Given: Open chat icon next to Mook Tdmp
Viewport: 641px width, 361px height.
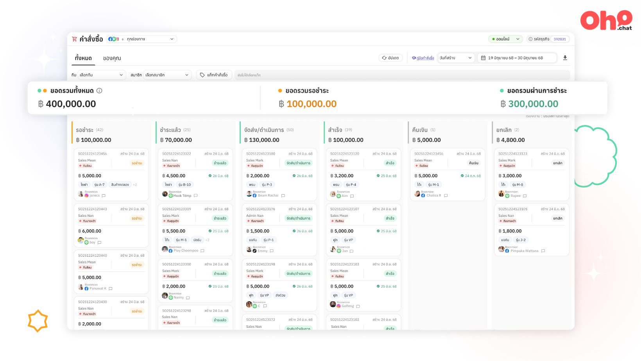Looking at the screenshot, I should [196, 196].
